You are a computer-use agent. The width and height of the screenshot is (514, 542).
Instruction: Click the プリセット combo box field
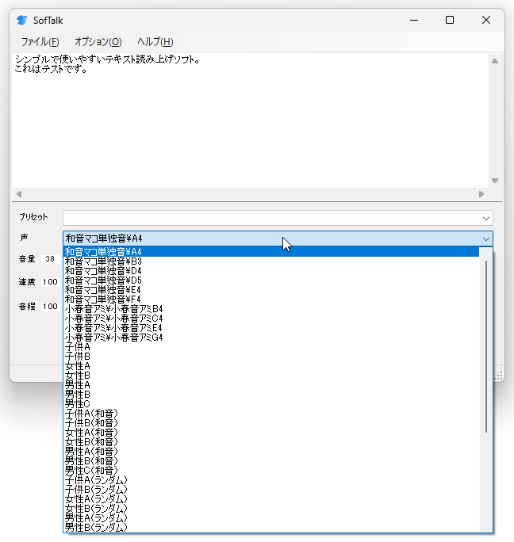pyautogui.click(x=278, y=218)
